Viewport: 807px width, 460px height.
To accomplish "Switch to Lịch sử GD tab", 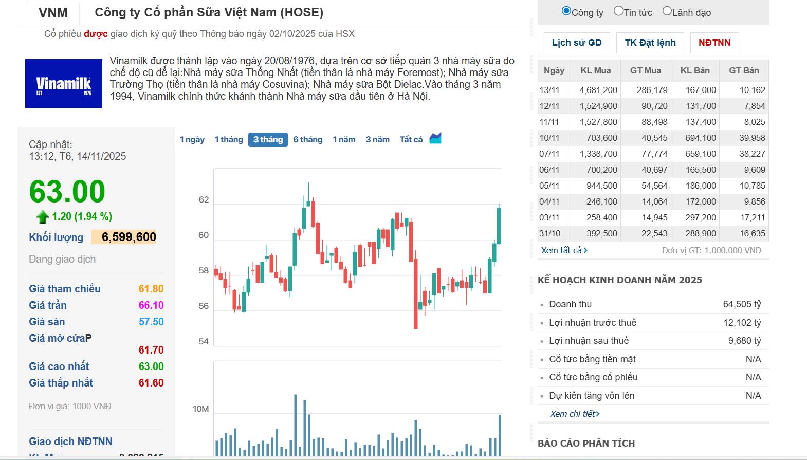I will coord(577,43).
